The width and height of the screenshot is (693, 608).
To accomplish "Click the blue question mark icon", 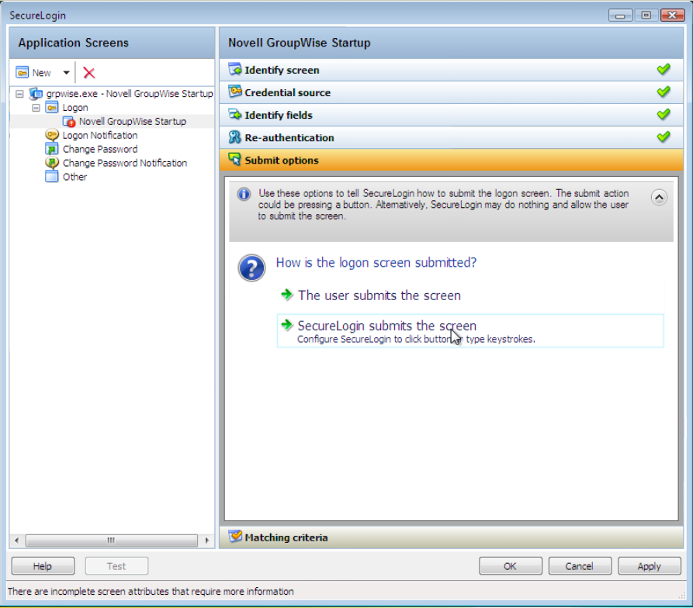I will click(x=251, y=268).
